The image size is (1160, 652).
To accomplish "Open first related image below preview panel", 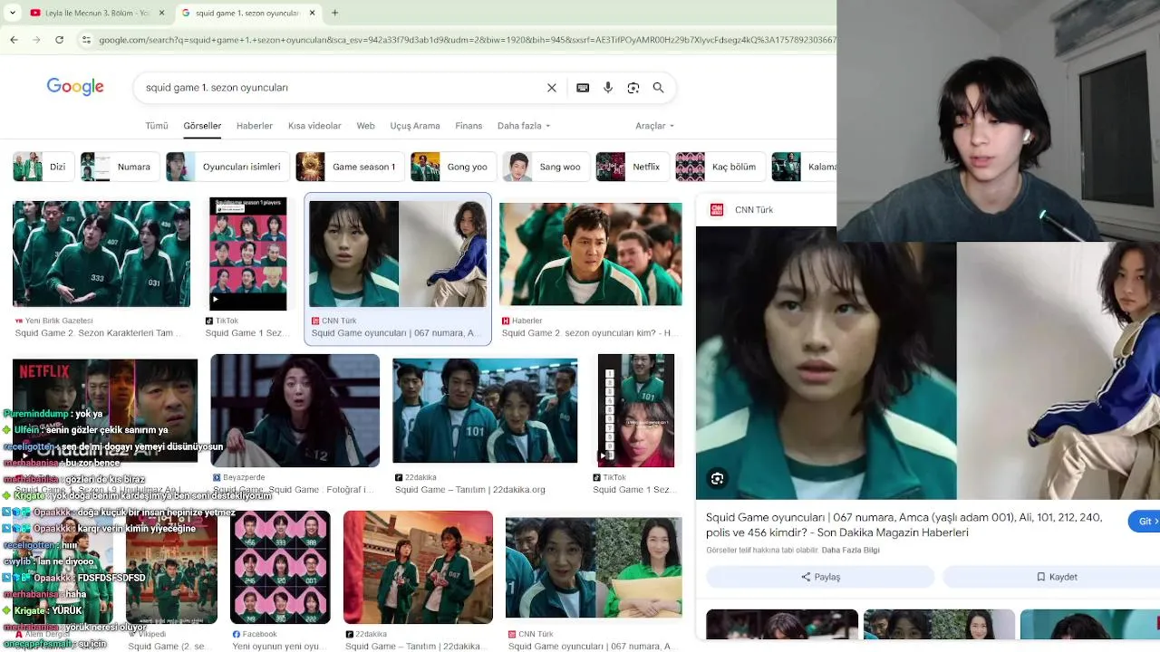I will pyautogui.click(x=782, y=625).
